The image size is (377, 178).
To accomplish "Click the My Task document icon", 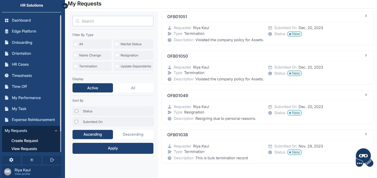I will (x=7, y=109).
